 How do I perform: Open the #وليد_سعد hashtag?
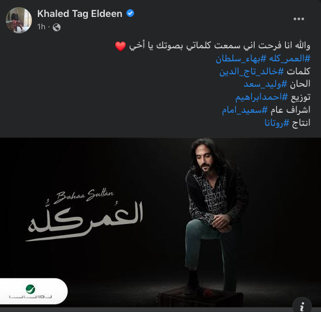pos(266,84)
